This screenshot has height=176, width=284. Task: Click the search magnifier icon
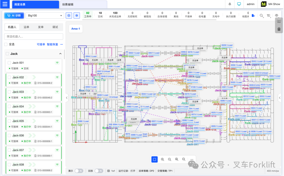(261, 16)
